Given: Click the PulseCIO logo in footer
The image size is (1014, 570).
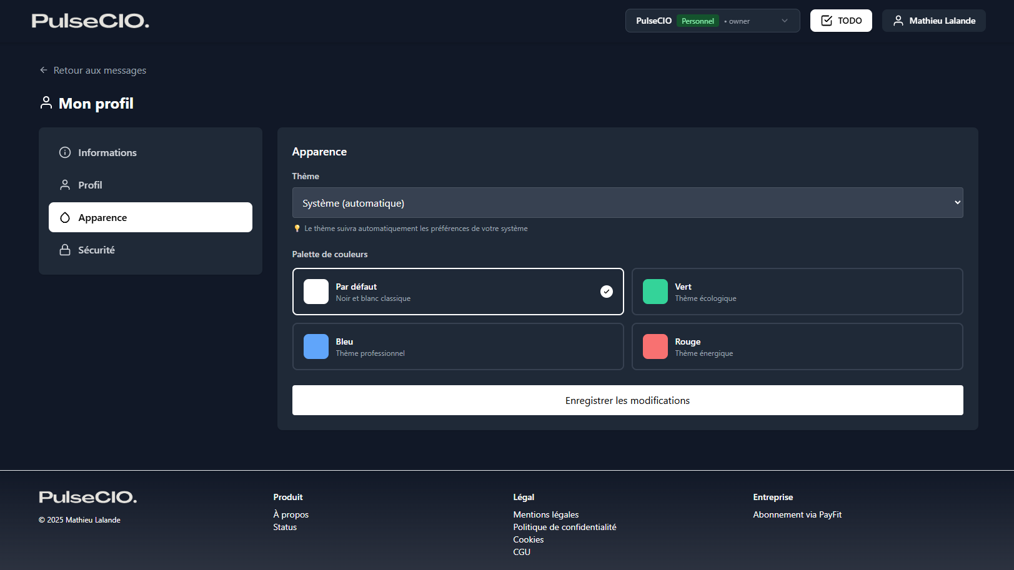Looking at the screenshot, I should coord(87,497).
